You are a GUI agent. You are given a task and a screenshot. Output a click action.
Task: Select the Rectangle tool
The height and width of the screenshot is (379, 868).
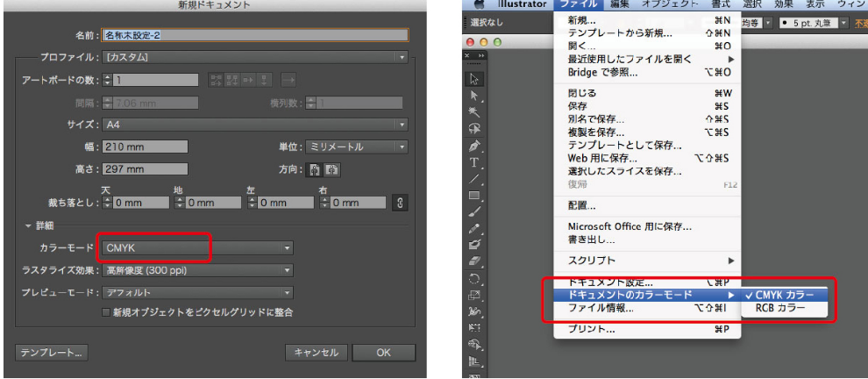(x=473, y=196)
